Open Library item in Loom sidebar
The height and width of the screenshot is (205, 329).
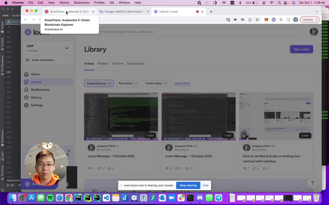[48, 82]
